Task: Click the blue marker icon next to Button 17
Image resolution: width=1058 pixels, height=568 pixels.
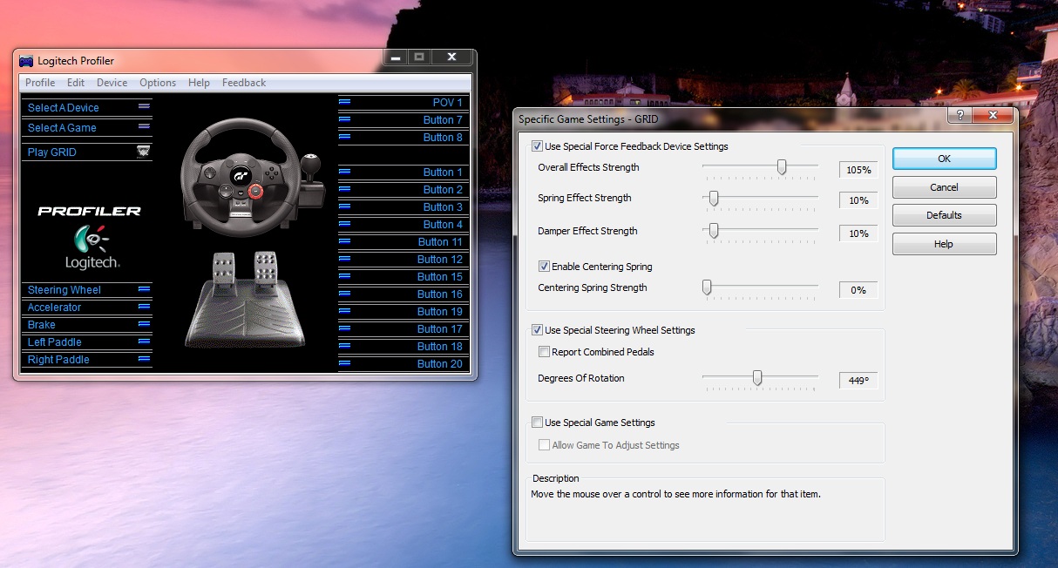Action: 344,328
